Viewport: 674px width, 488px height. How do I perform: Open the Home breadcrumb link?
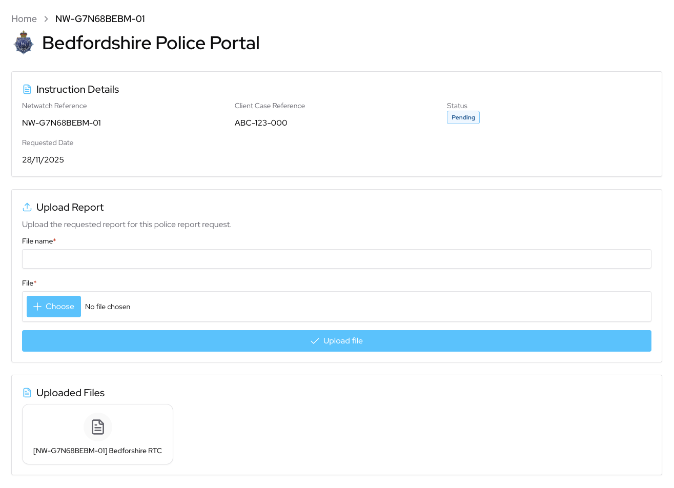(24, 18)
